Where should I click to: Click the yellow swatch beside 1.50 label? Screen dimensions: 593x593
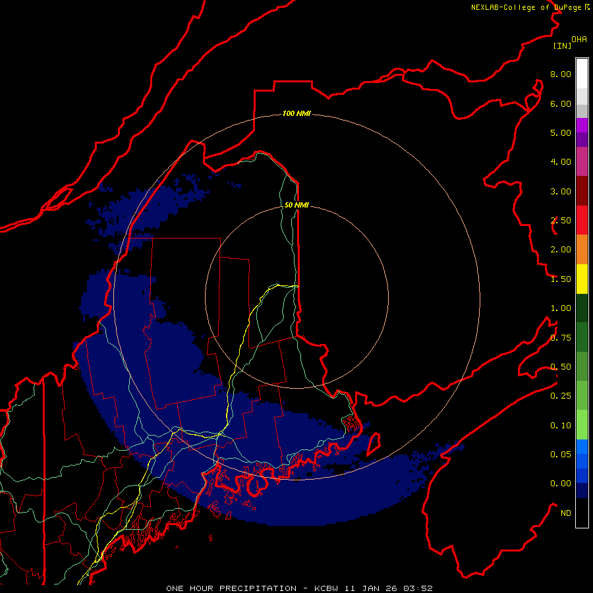pyautogui.click(x=582, y=279)
